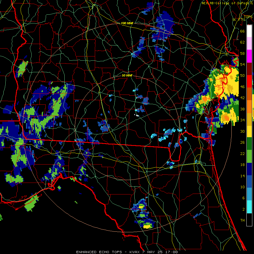Pick the dark green legend swatch
This screenshot has height=254, width=254.
pyautogui.click(x=249, y=144)
